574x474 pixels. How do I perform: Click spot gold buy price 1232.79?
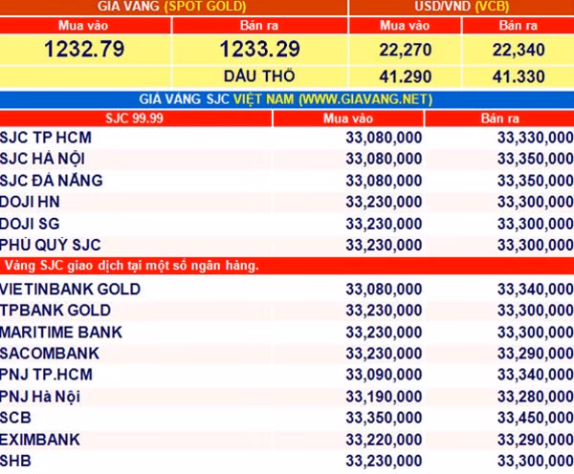click(x=84, y=49)
